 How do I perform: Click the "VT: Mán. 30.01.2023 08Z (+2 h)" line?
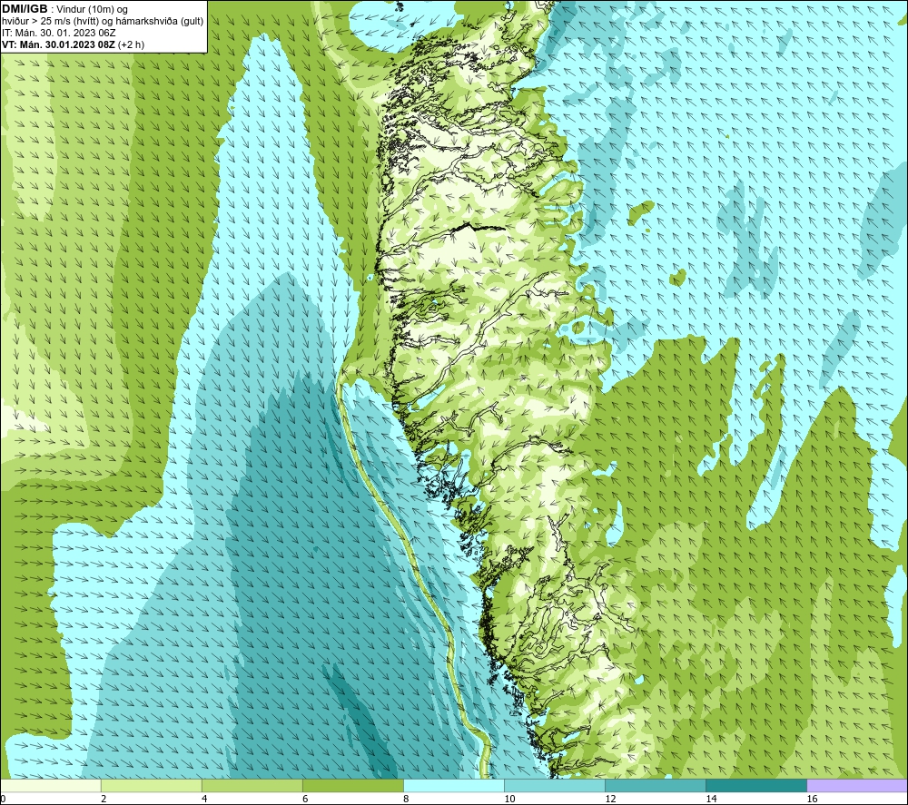pos(73,44)
